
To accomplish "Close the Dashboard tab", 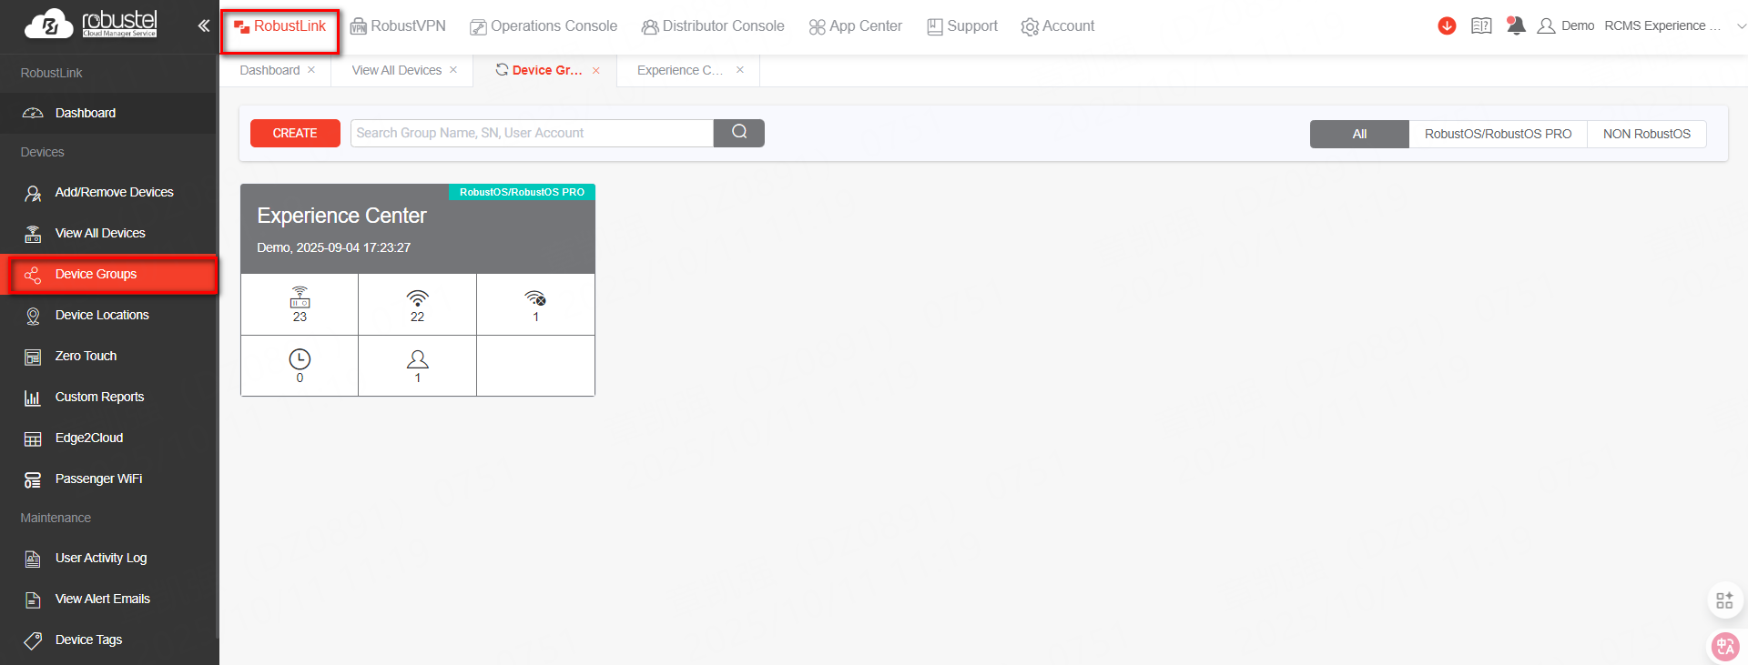I will pyautogui.click(x=311, y=70).
